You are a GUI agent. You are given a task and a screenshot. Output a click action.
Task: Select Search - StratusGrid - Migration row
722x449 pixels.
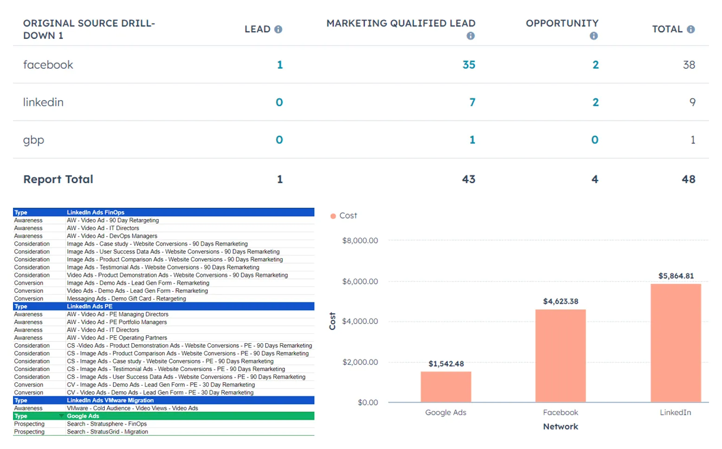point(164,432)
